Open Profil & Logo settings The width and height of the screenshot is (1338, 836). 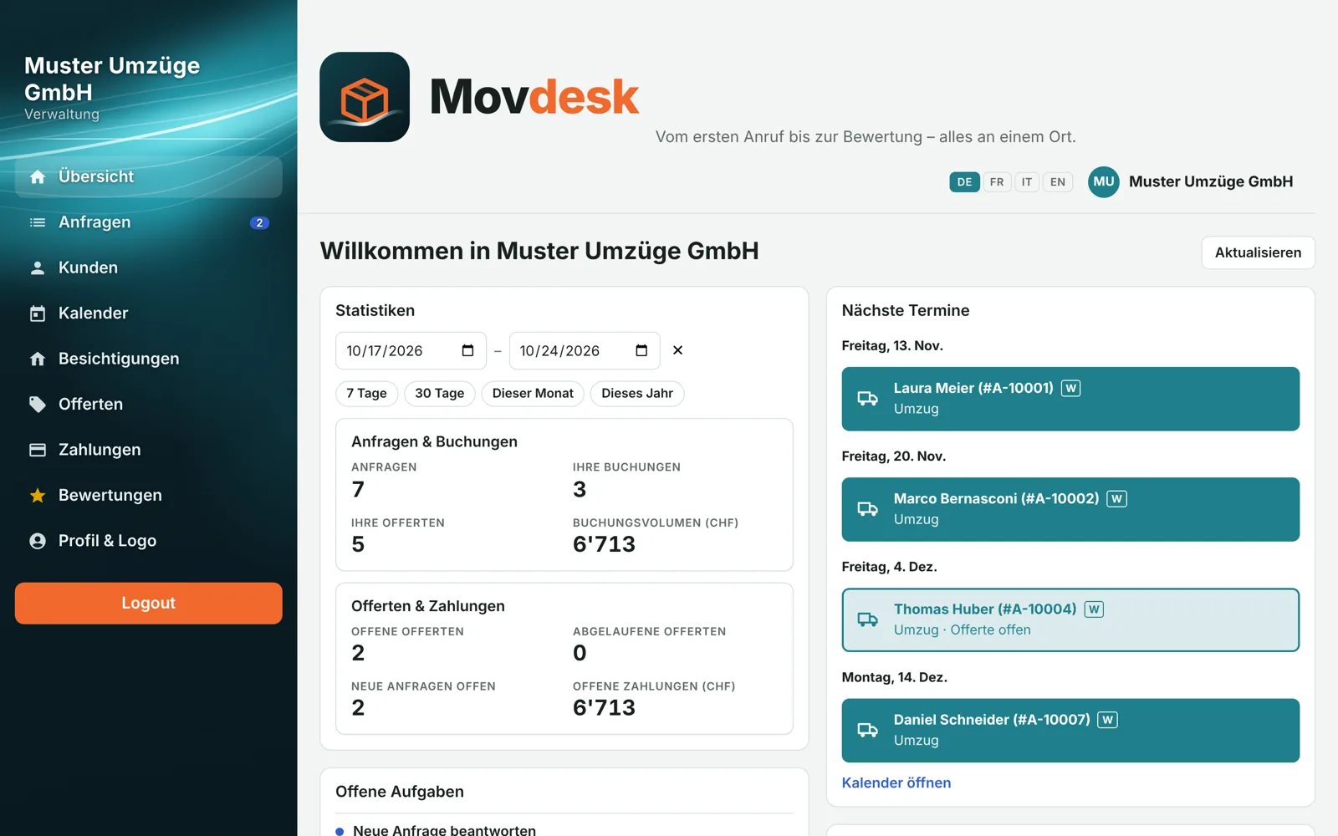[x=149, y=541]
